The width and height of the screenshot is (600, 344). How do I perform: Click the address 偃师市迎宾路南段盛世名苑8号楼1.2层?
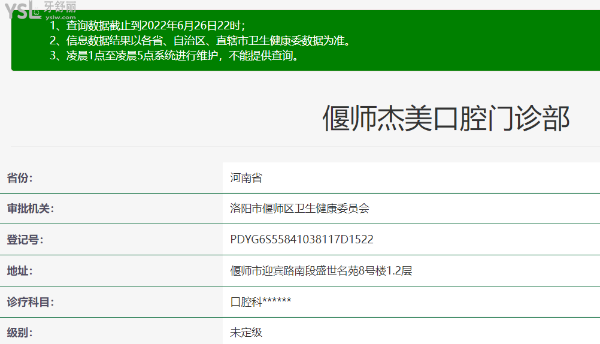(321, 271)
